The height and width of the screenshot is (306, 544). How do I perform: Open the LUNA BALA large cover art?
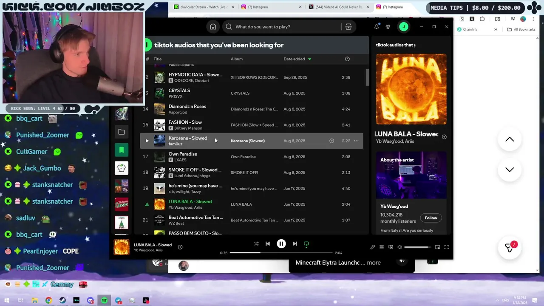click(x=411, y=89)
